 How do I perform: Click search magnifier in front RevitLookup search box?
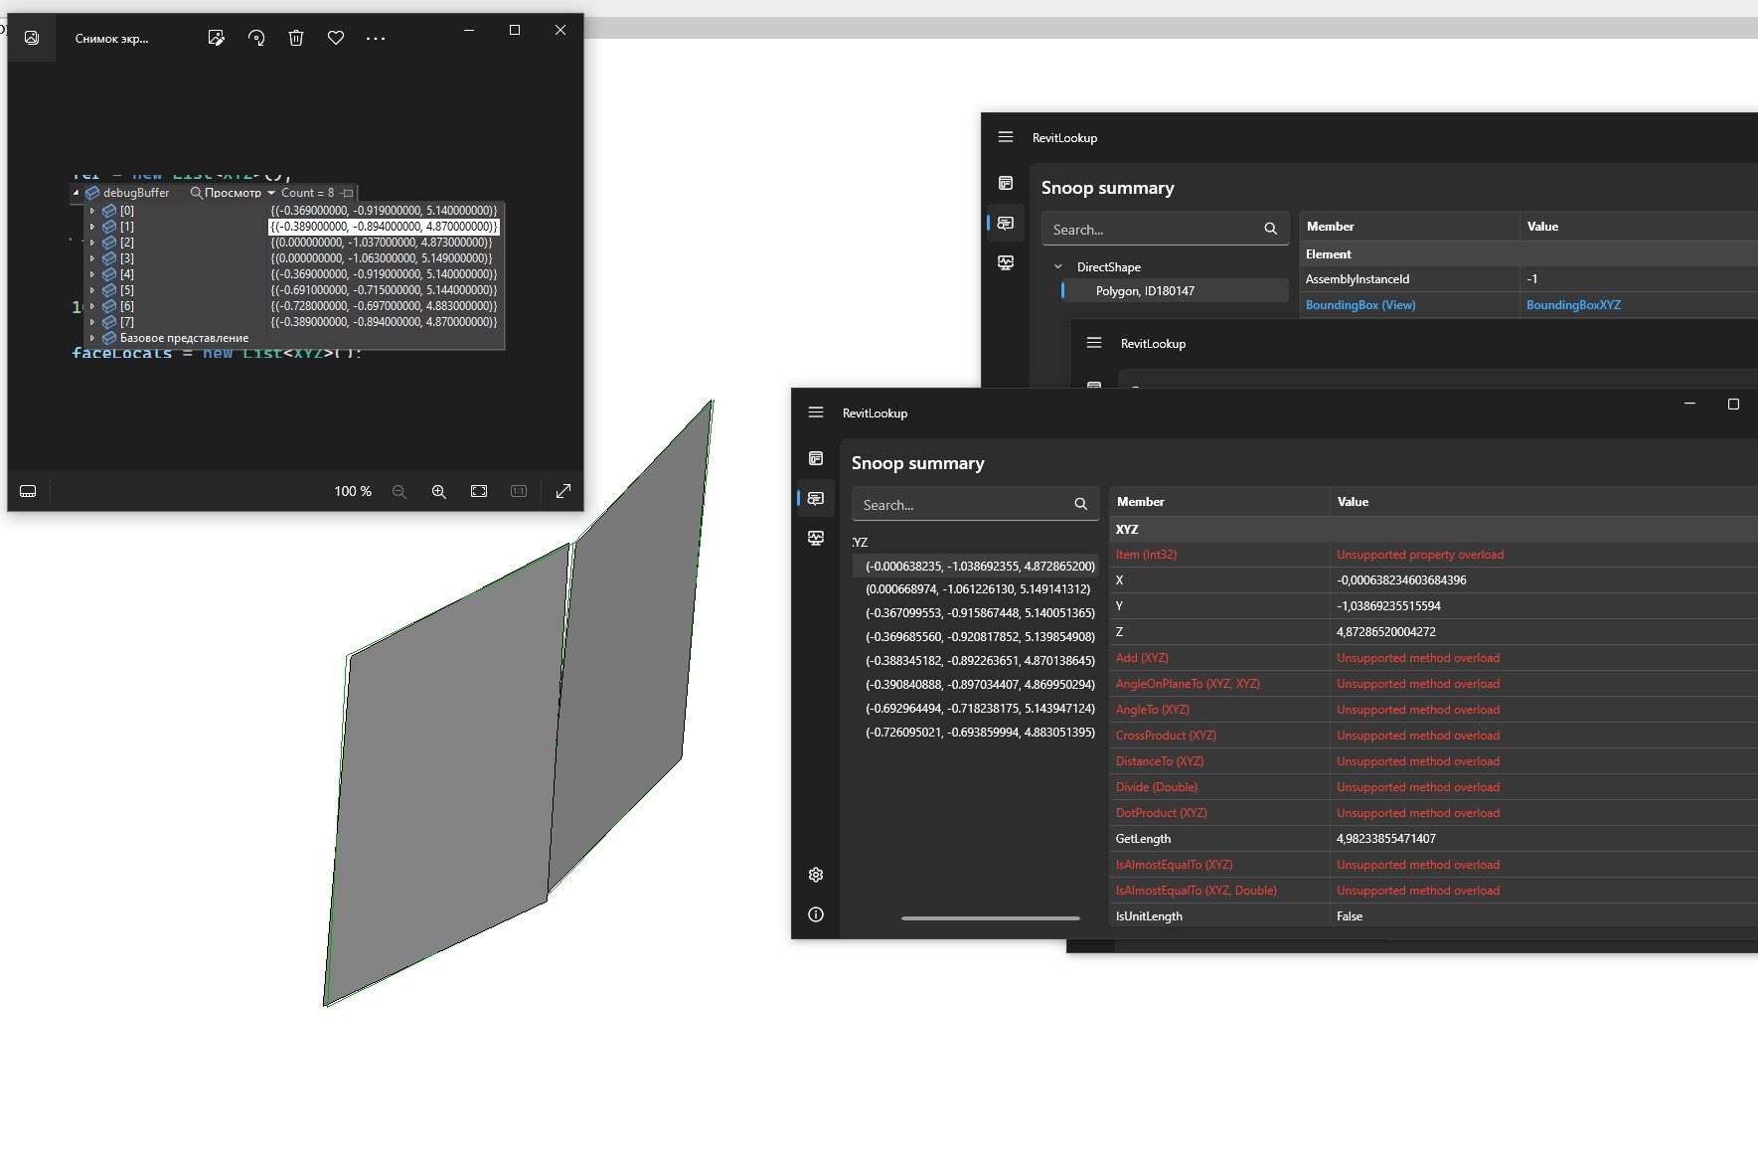click(1080, 505)
